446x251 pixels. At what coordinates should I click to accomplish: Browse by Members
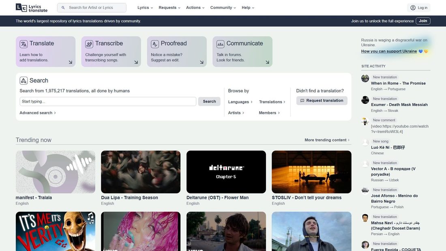(269, 113)
